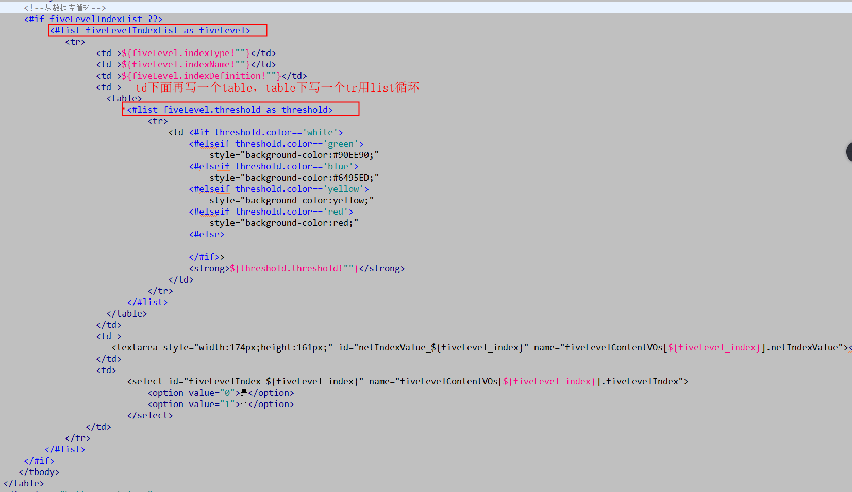Click the comment line '<!--从数据库循环-->'
This screenshot has width=852, height=492.
coord(65,8)
